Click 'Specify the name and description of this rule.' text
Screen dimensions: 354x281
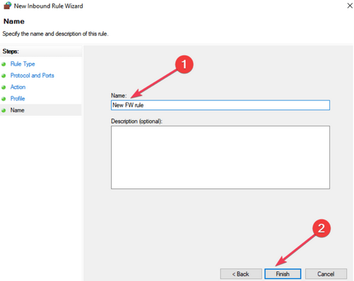coord(55,34)
